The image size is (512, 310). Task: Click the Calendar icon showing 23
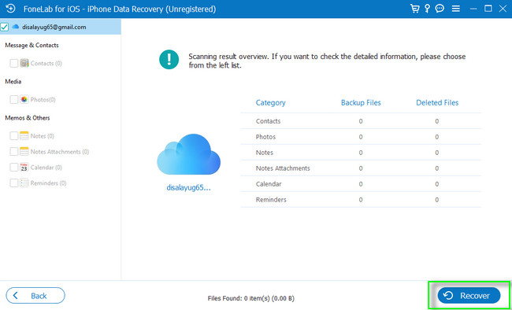click(24, 168)
